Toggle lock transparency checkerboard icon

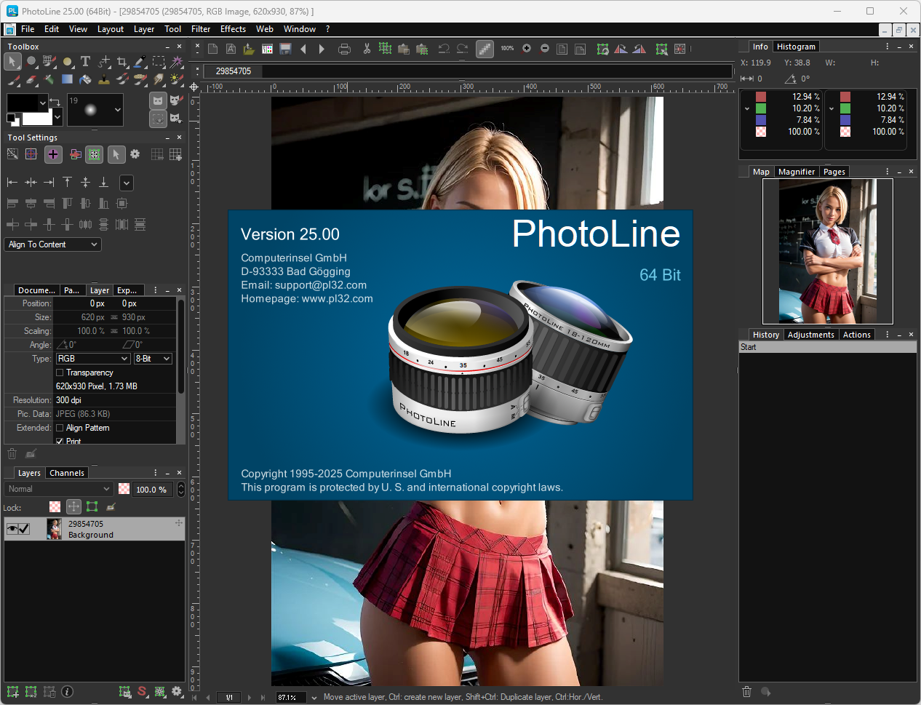coord(55,506)
